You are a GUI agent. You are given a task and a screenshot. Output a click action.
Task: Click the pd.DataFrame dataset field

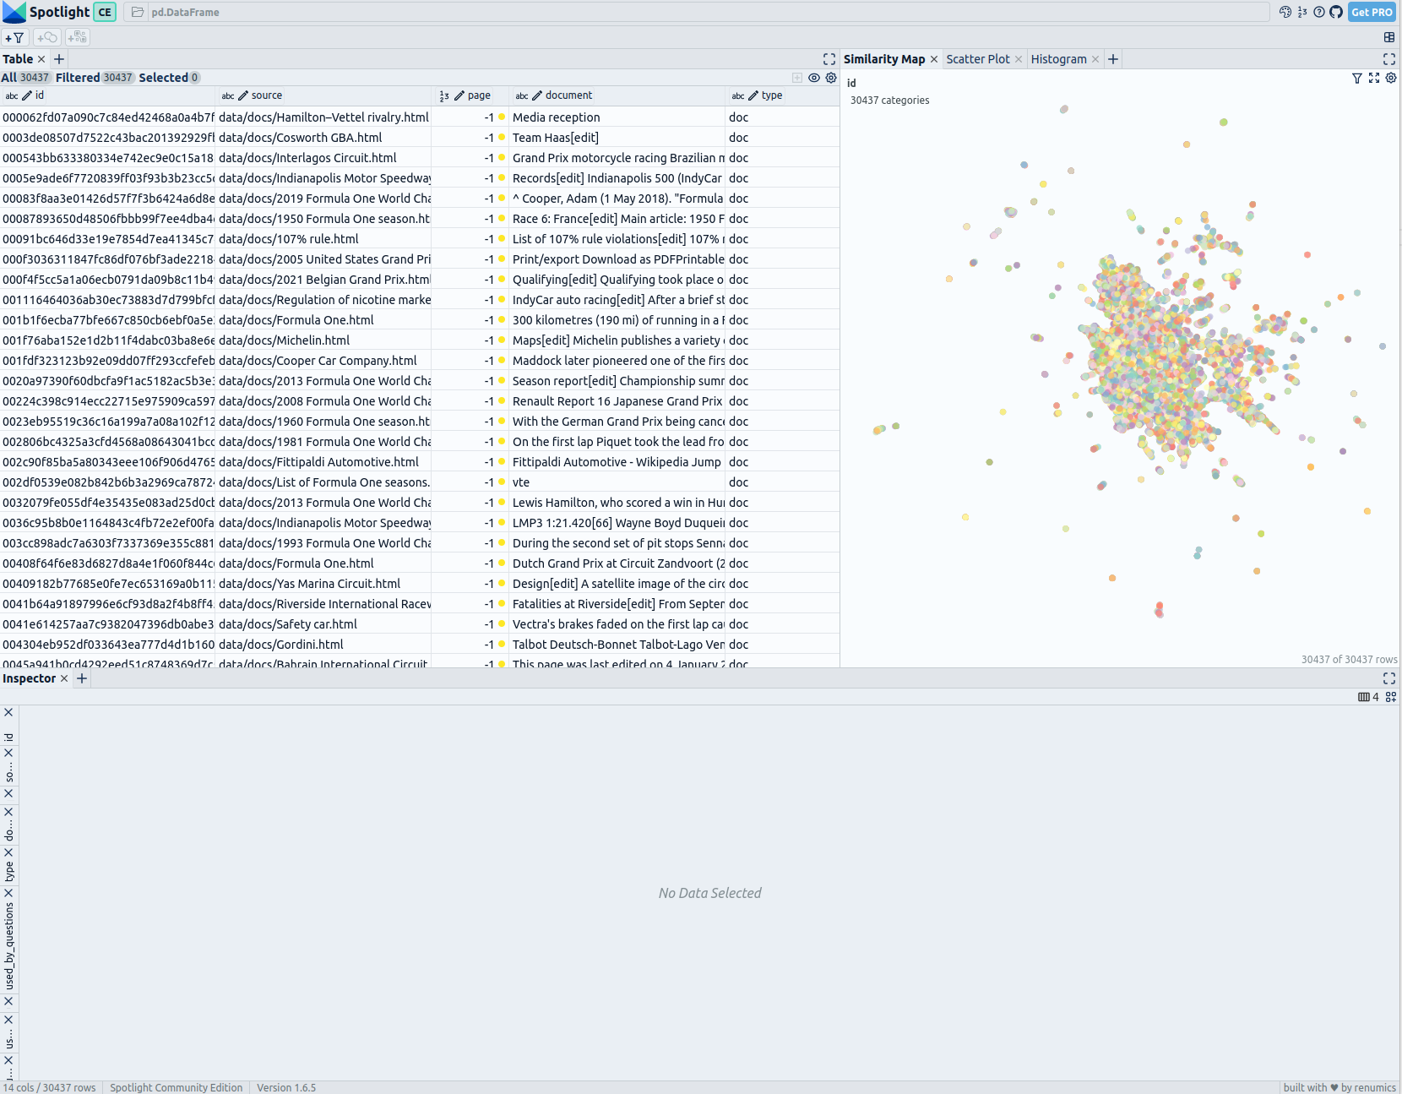[x=697, y=12]
